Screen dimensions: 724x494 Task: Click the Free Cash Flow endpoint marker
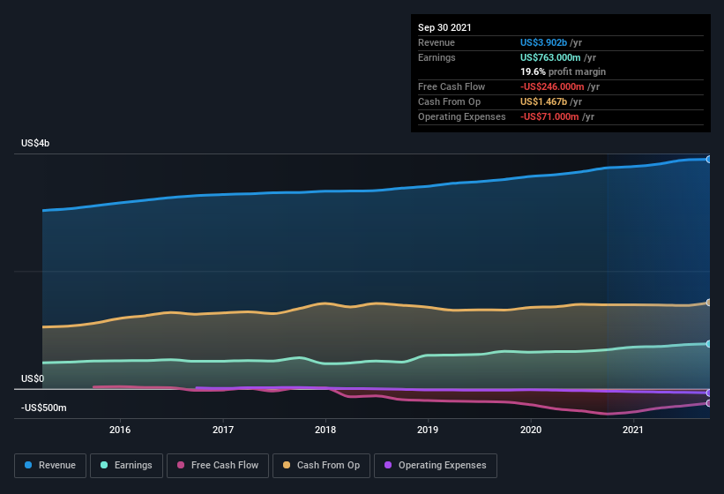pos(709,403)
